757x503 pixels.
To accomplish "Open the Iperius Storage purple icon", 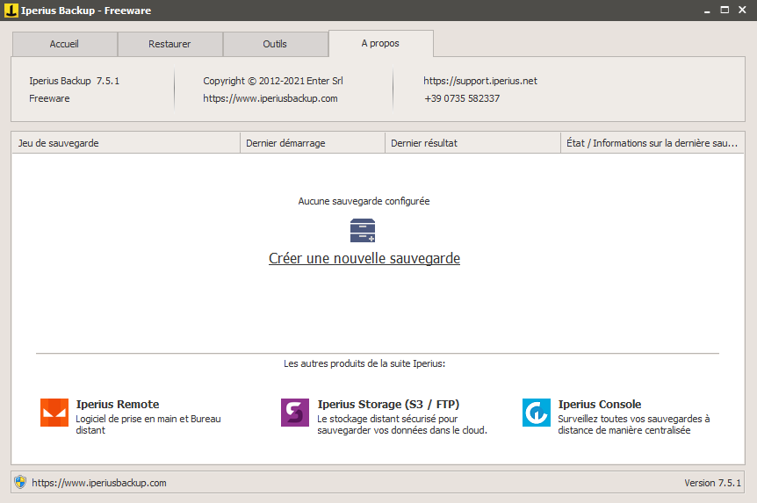I will 295,413.
